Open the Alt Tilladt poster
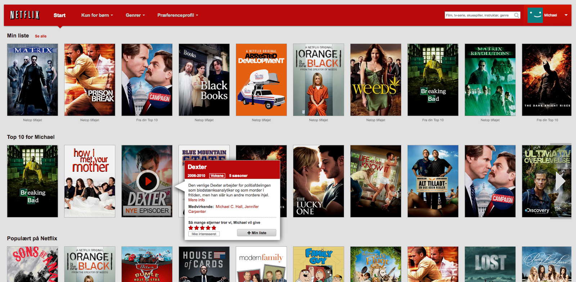The height and width of the screenshot is (282, 576). pos(433,181)
